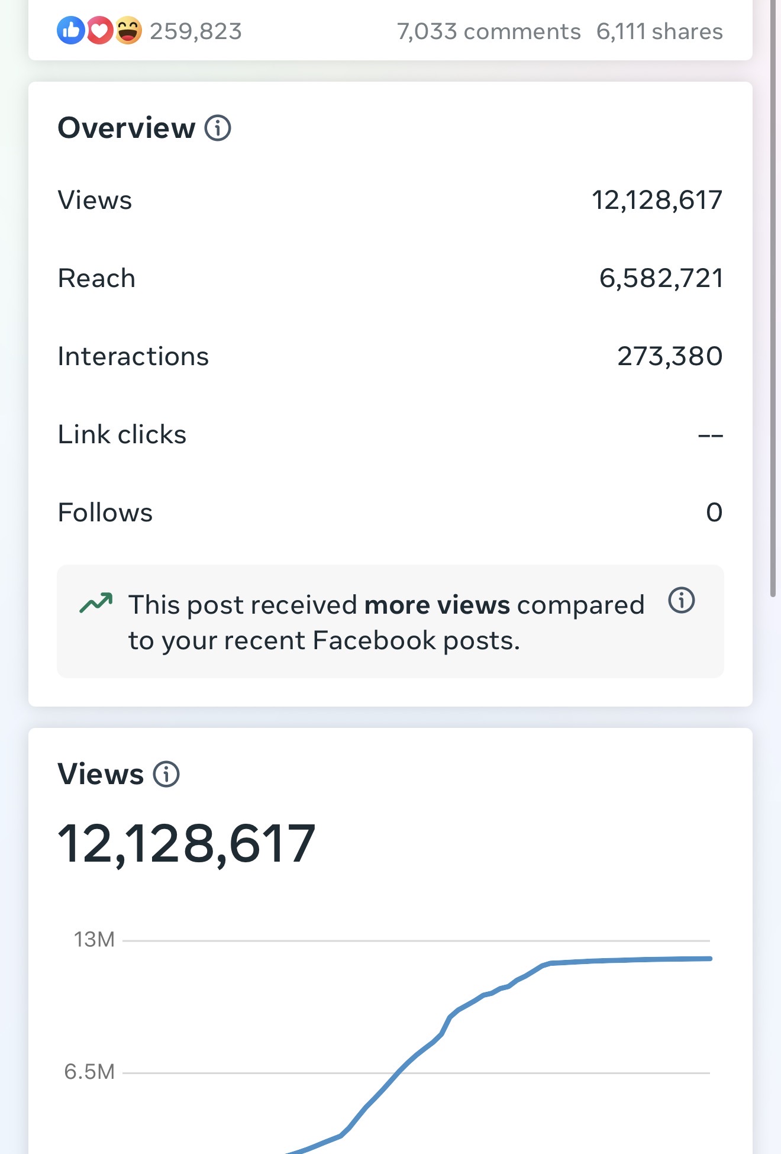
Task: Tap info icon in more views banner
Action: click(681, 601)
